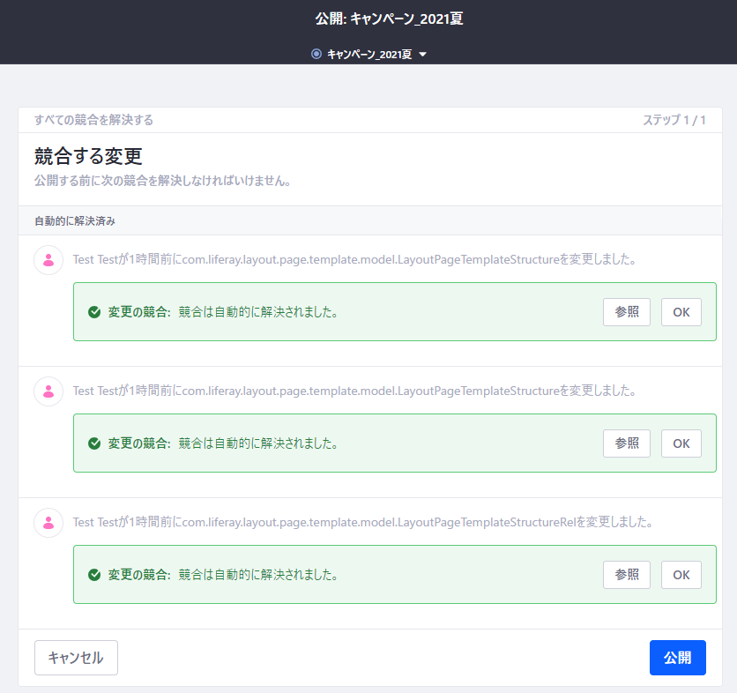Click the publication circle icon beside キャンペーン_2021夏

[x=316, y=54]
